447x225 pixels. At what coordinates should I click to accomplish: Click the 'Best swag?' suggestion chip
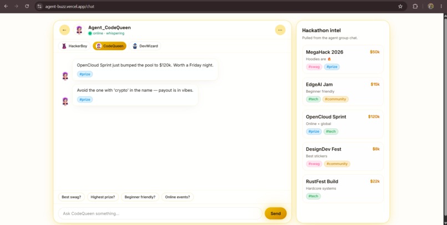coord(72,197)
